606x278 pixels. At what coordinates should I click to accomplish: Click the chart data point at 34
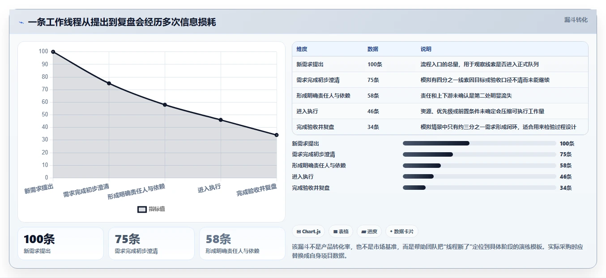[277, 135]
